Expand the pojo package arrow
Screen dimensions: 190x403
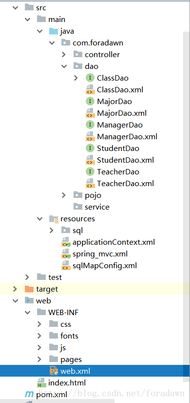pyautogui.click(x=64, y=195)
